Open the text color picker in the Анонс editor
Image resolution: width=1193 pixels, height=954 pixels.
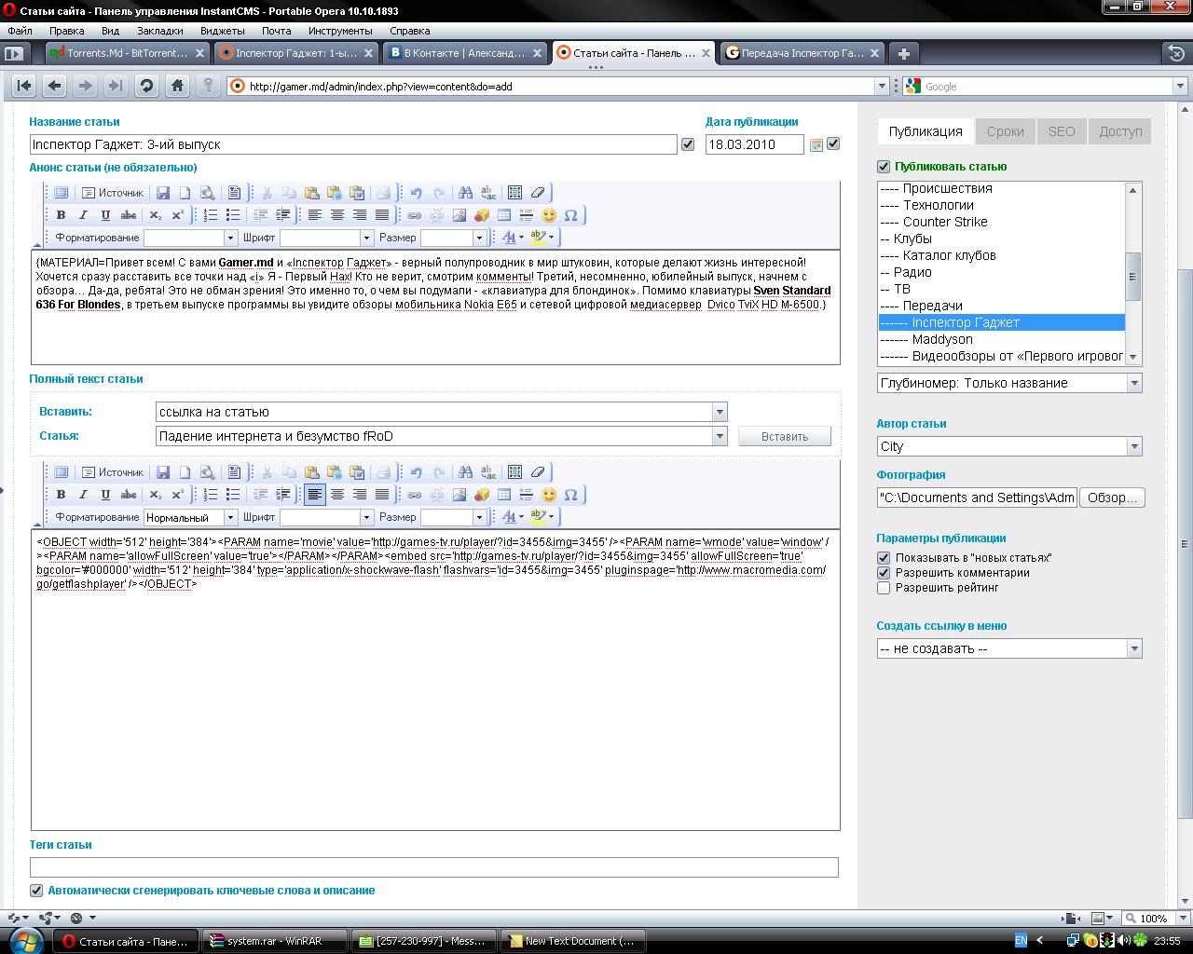(x=513, y=238)
